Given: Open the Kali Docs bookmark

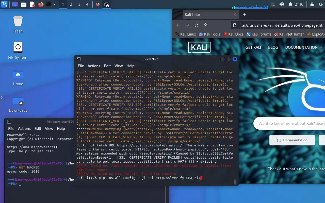Looking at the screenshot, I should coord(233,34).
